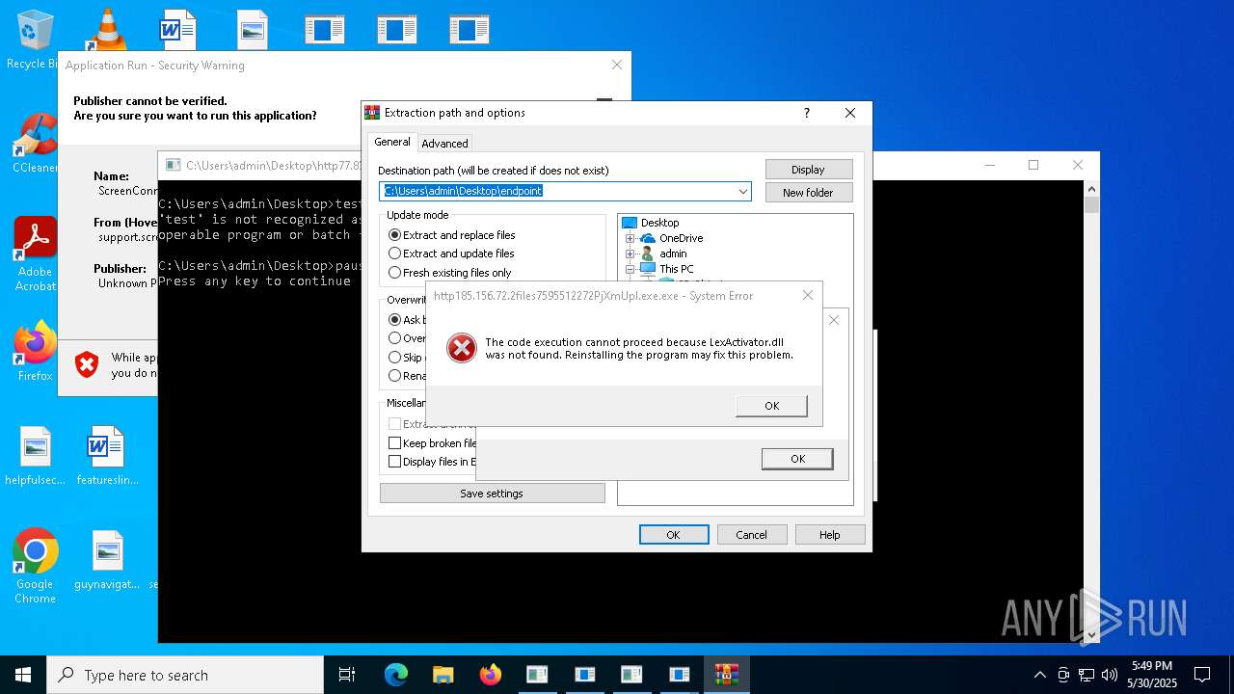The height and width of the screenshot is (694, 1234).
Task: Open guynavigat image file on desktop
Action: pyautogui.click(x=107, y=560)
